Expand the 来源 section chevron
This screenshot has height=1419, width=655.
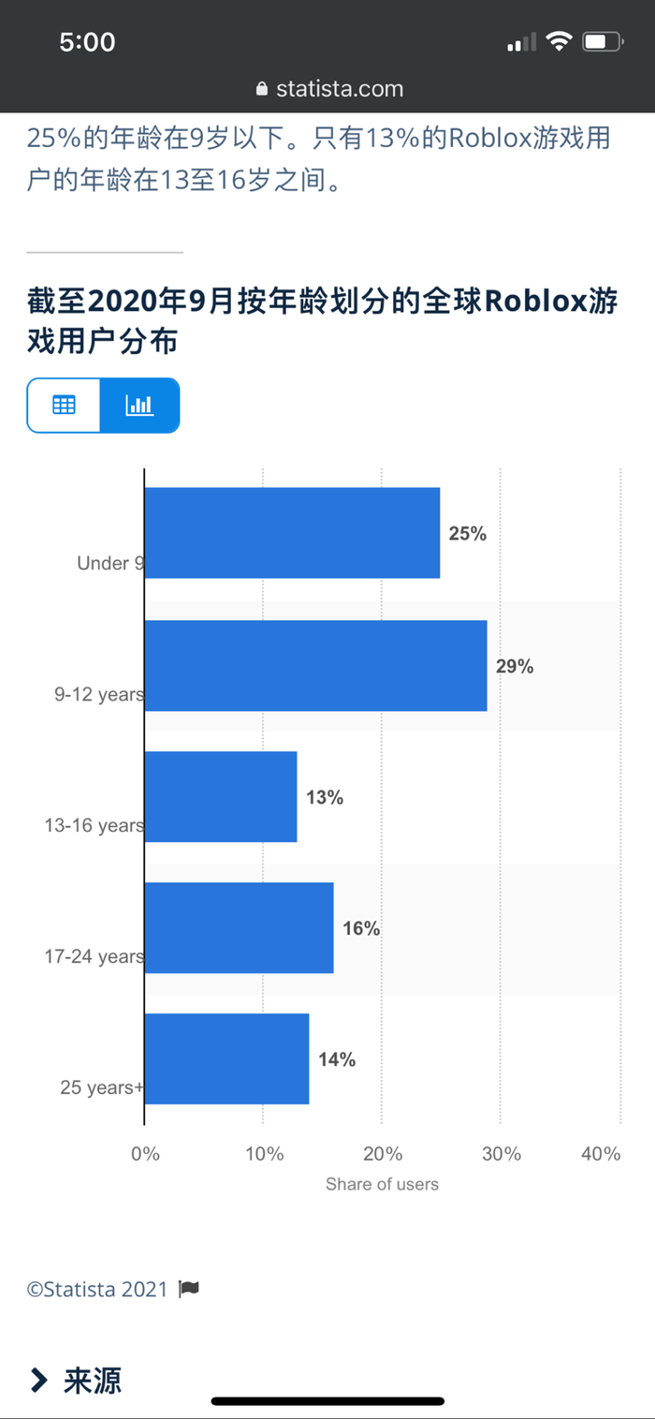39,1380
